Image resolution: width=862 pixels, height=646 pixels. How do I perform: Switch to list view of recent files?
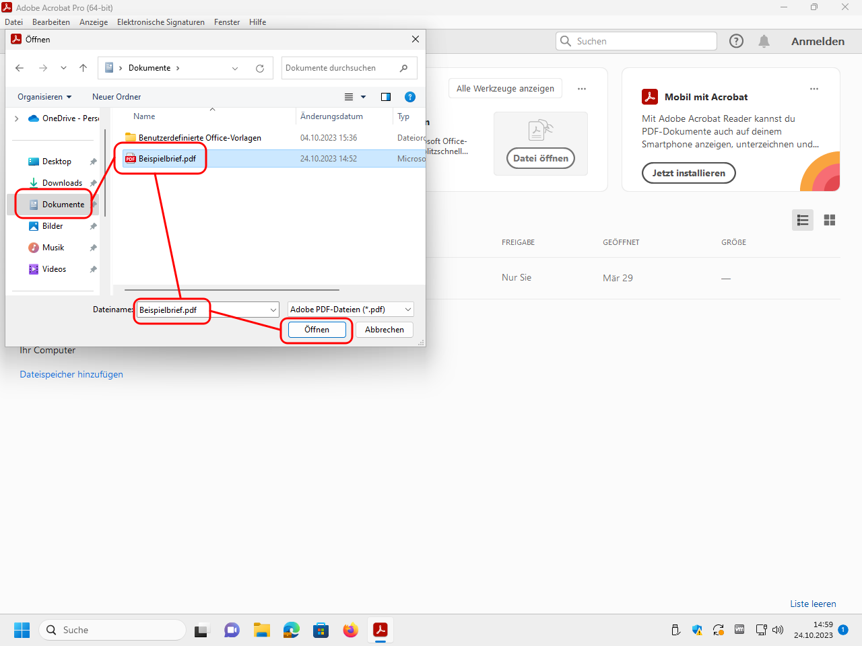802,220
